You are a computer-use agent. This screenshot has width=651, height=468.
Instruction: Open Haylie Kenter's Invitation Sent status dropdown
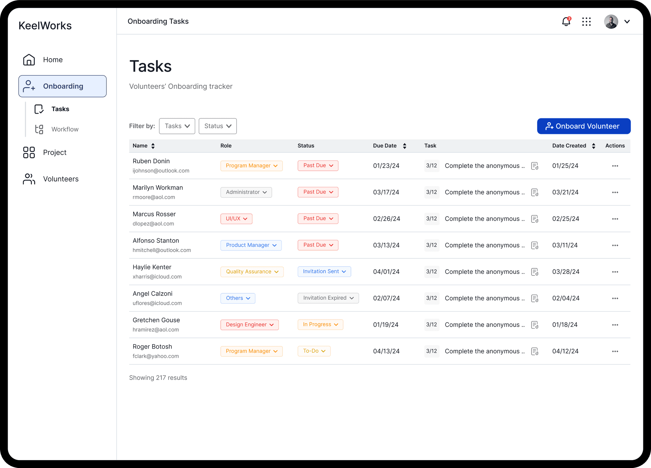coord(324,271)
